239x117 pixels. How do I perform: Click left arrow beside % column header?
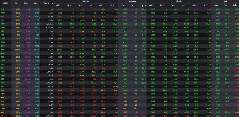(x=139, y=5)
